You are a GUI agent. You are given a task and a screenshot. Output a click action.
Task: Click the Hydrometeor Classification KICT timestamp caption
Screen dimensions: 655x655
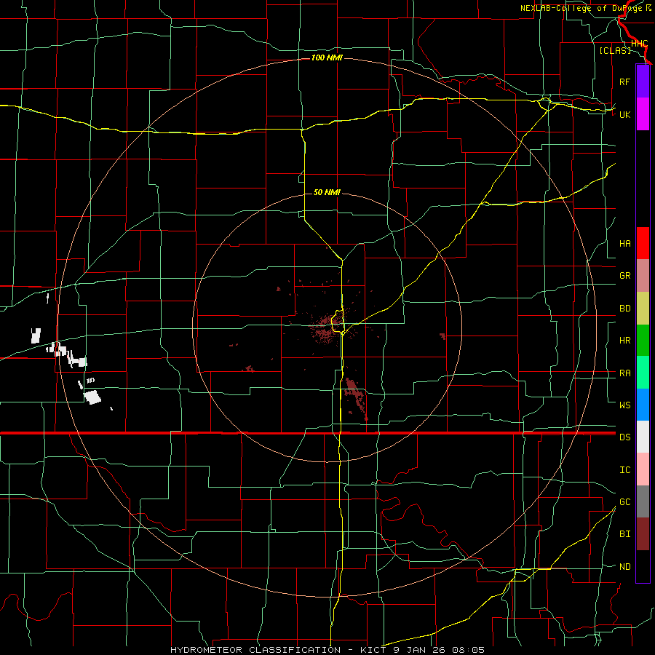pyautogui.click(x=327, y=650)
